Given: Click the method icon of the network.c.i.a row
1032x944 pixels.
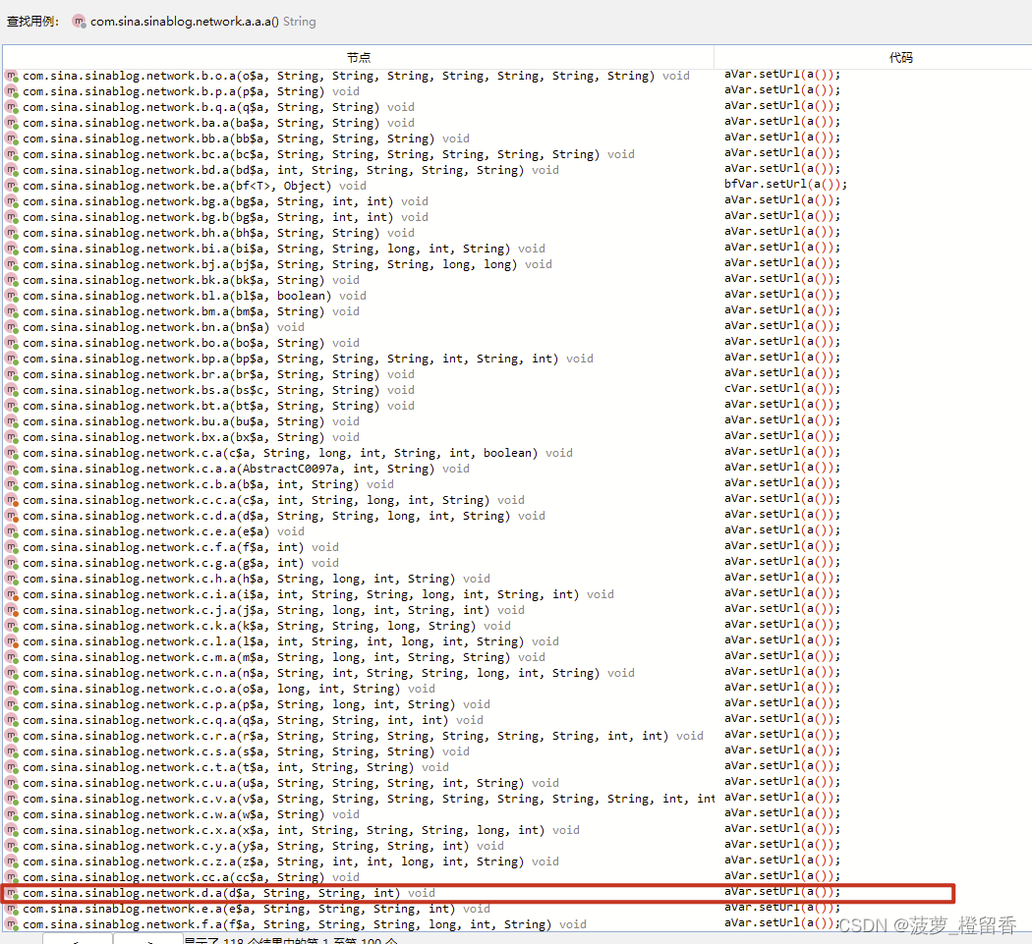Looking at the screenshot, I should pos(12,595).
